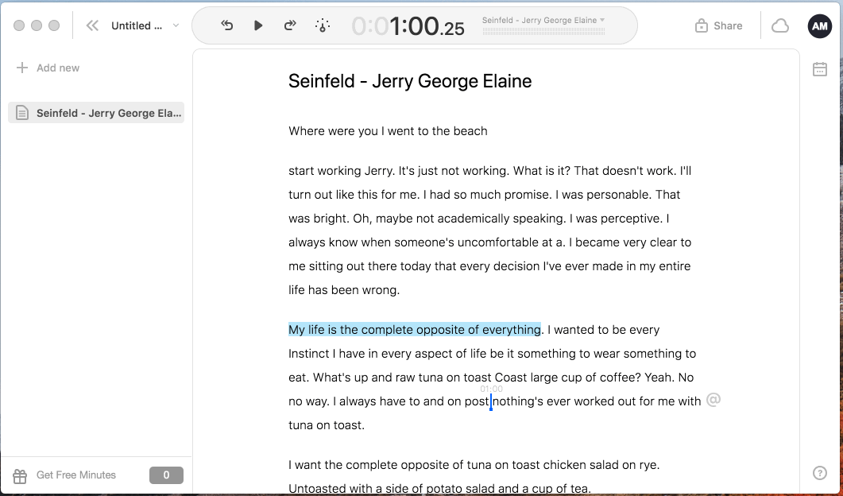The height and width of the screenshot is (496, 843).
Task: Click the lock icon on Share
Action: [701, 25]
